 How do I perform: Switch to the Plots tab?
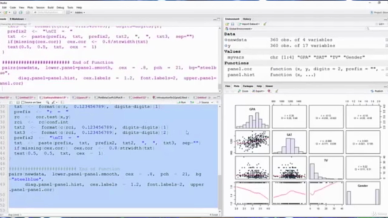[236, 86]
